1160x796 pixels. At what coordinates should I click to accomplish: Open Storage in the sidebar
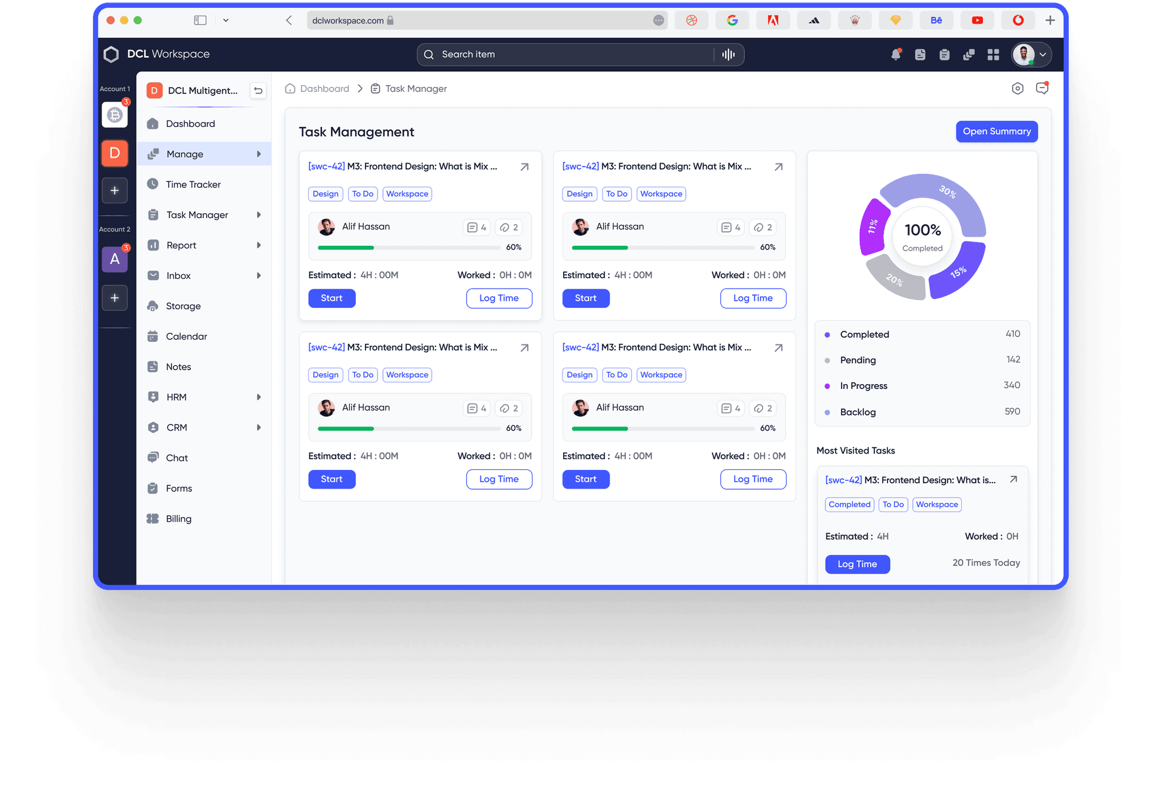click(204, 306)
